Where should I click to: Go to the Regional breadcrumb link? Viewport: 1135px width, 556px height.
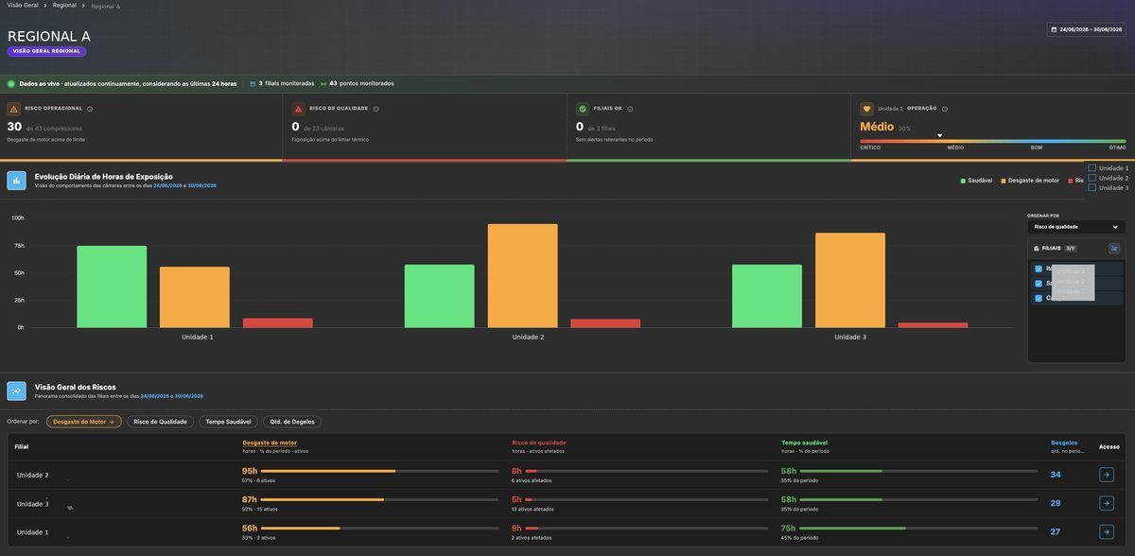click(x=64, y=6)
